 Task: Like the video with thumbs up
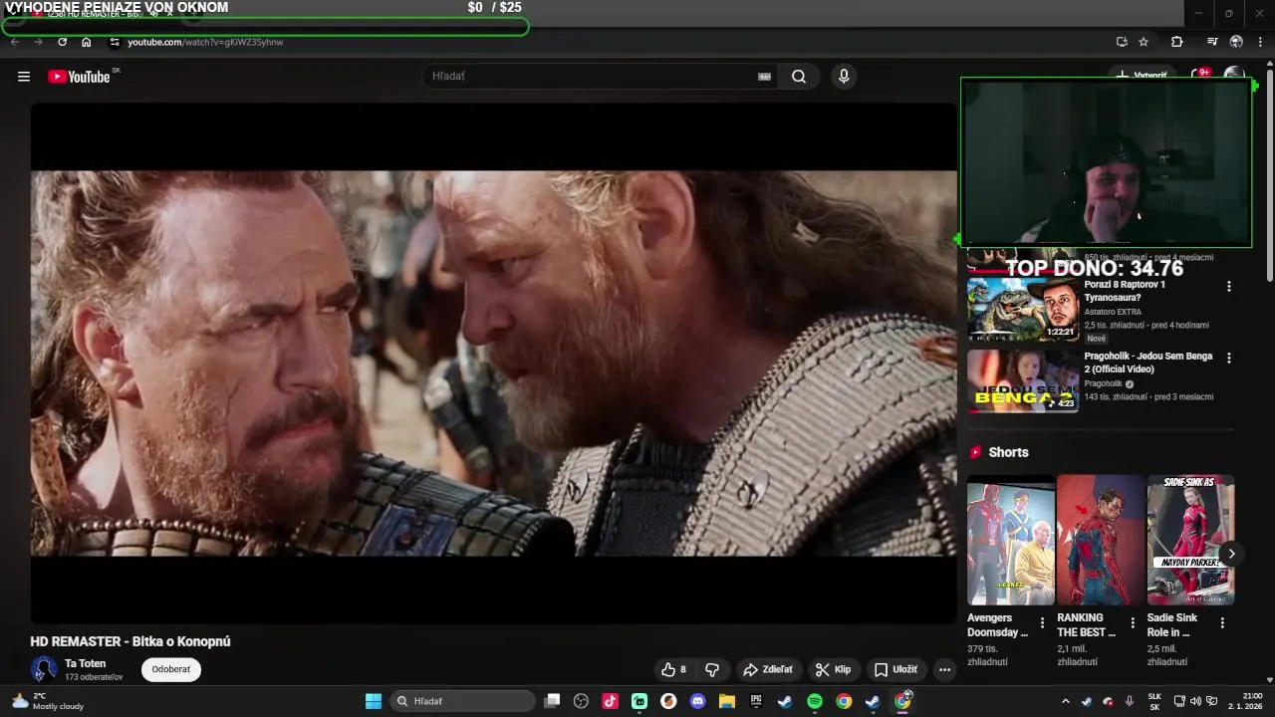(674, 670)
